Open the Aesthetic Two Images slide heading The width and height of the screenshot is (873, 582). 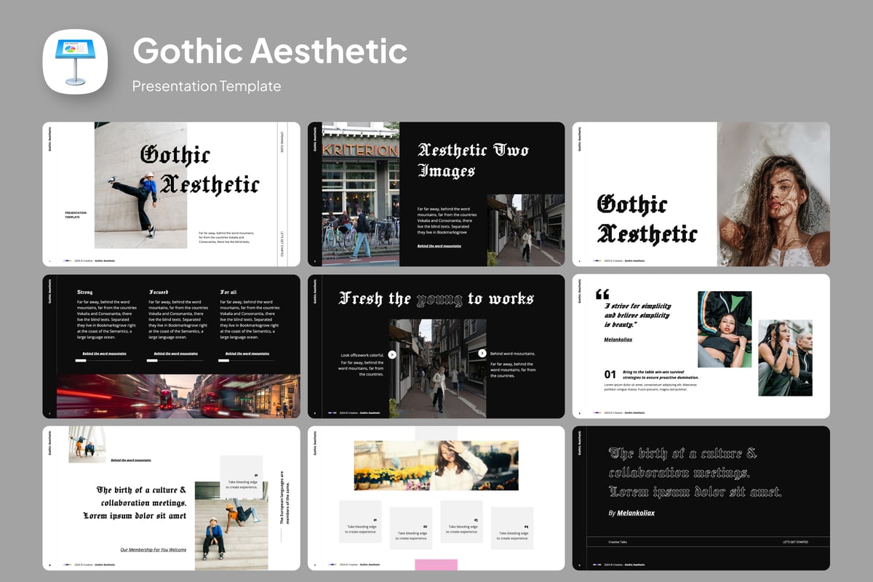click(473, 160)
